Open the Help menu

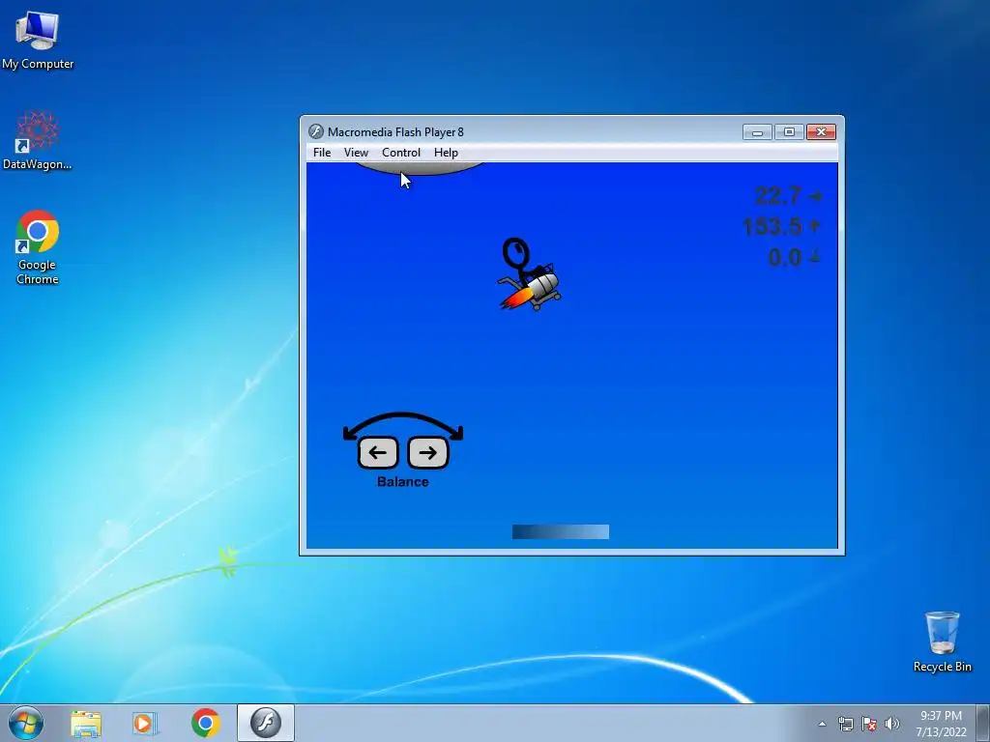click(x=446, y=153)
